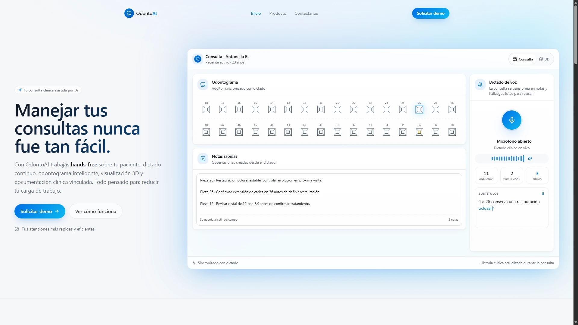Select tooth 12 in the odontogram
The width and height of the screenshot is (578, 325).
point(305,110)
